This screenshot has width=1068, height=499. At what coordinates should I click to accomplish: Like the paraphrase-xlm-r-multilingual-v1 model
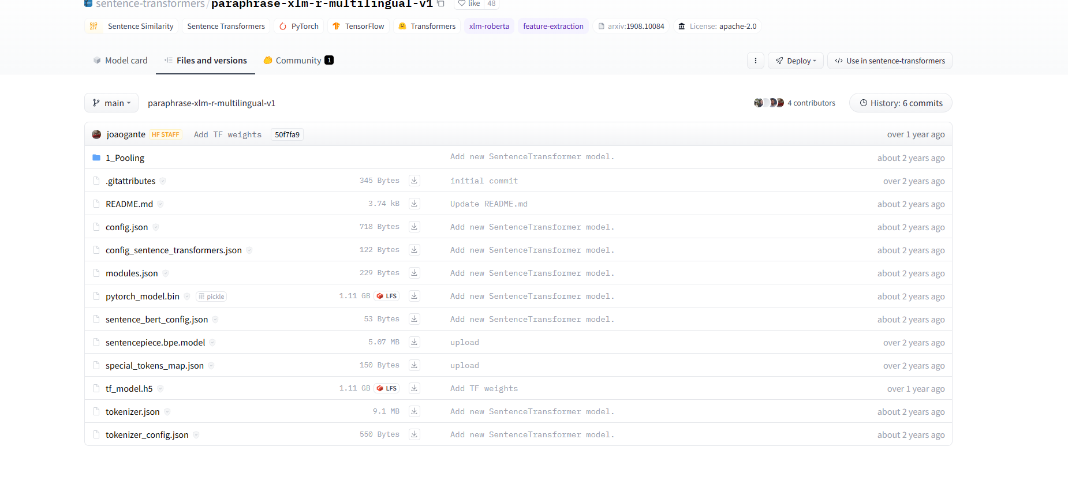[x=469, y=3]
